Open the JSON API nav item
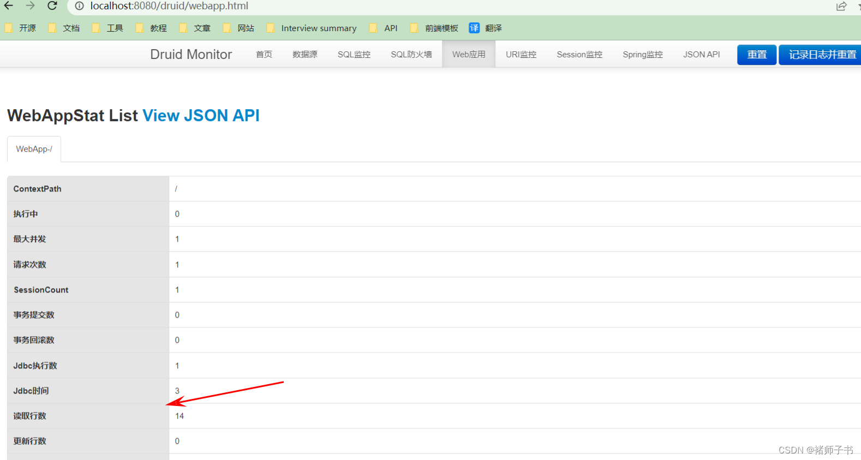This screenshot has width=861, height=460. click(702, 55)
